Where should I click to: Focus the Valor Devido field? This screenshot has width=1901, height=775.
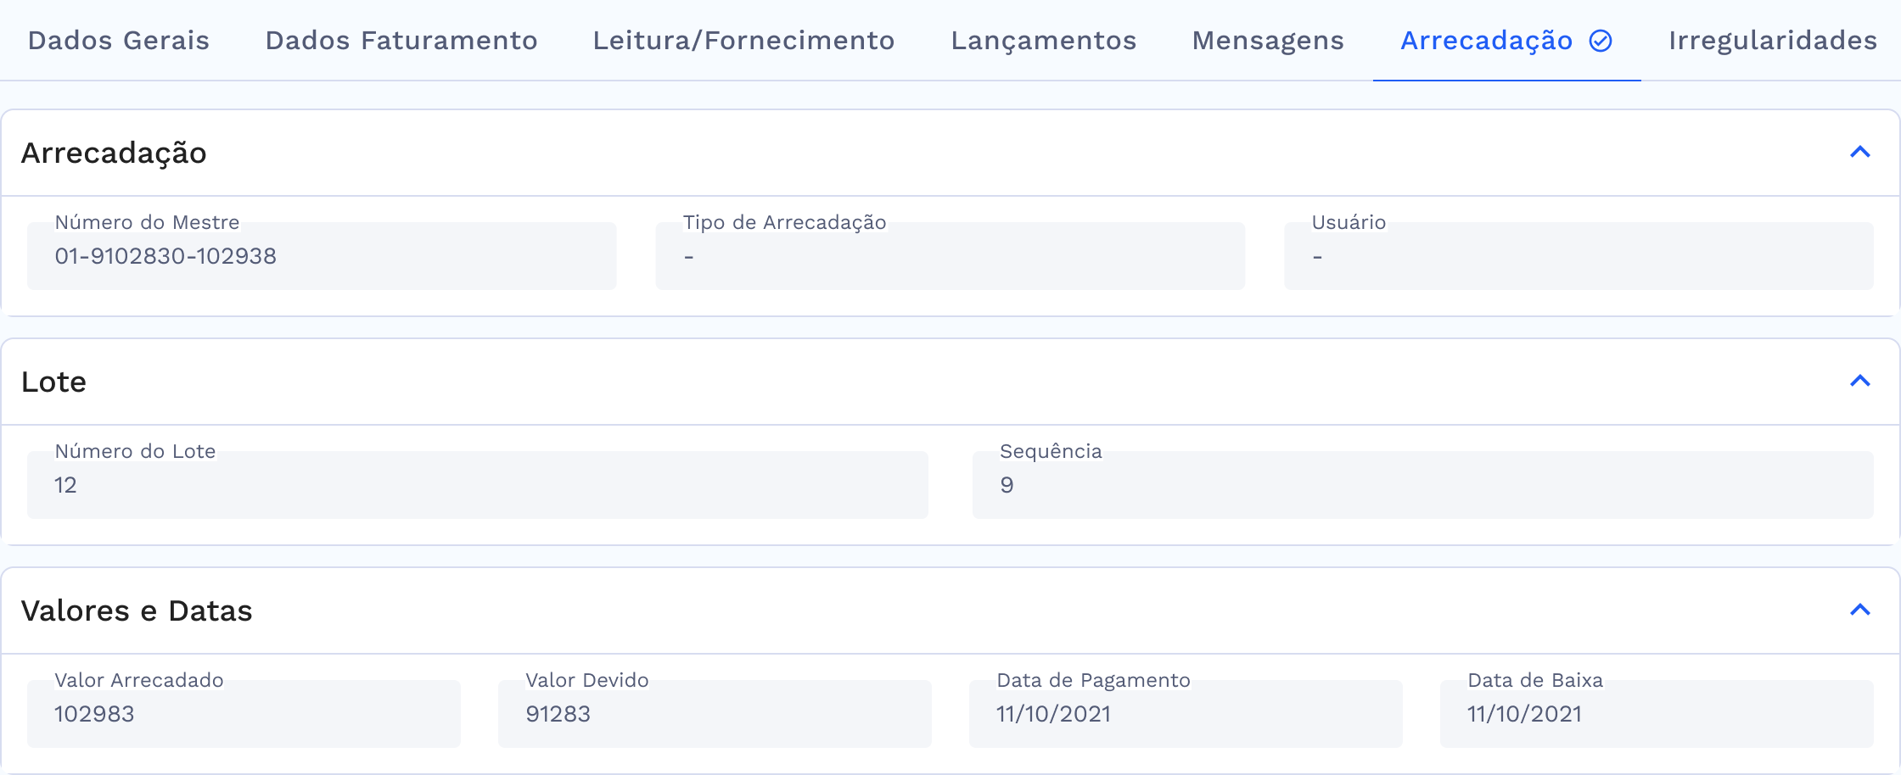pos(715,714)
